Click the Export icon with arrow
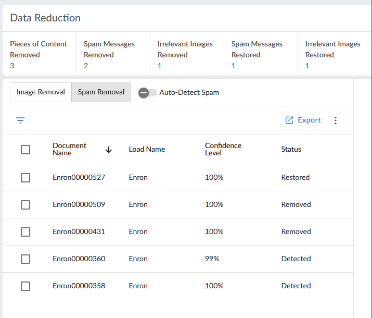This screenshot has width=372, height=318. tap(290, 120)
